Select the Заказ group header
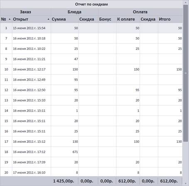Image resolution: width=189 pixels, height=186 pixels. [x=25, y=12]
